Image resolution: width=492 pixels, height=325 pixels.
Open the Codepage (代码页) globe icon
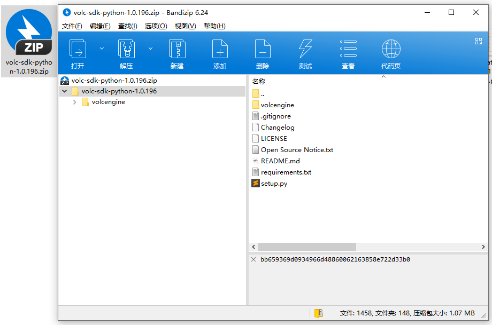coord(391,49)
